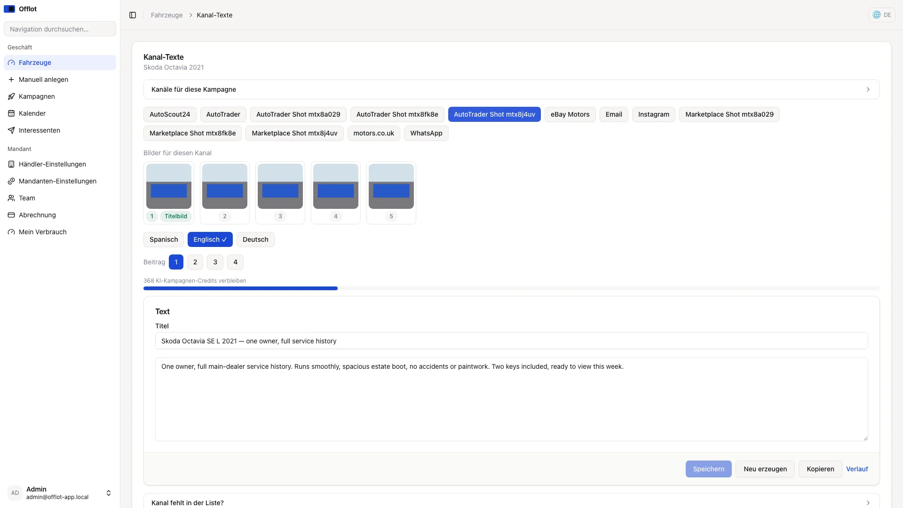Click Neu erzeugen to regenerate text
This screenshot has height=508, width=903.
765,469
